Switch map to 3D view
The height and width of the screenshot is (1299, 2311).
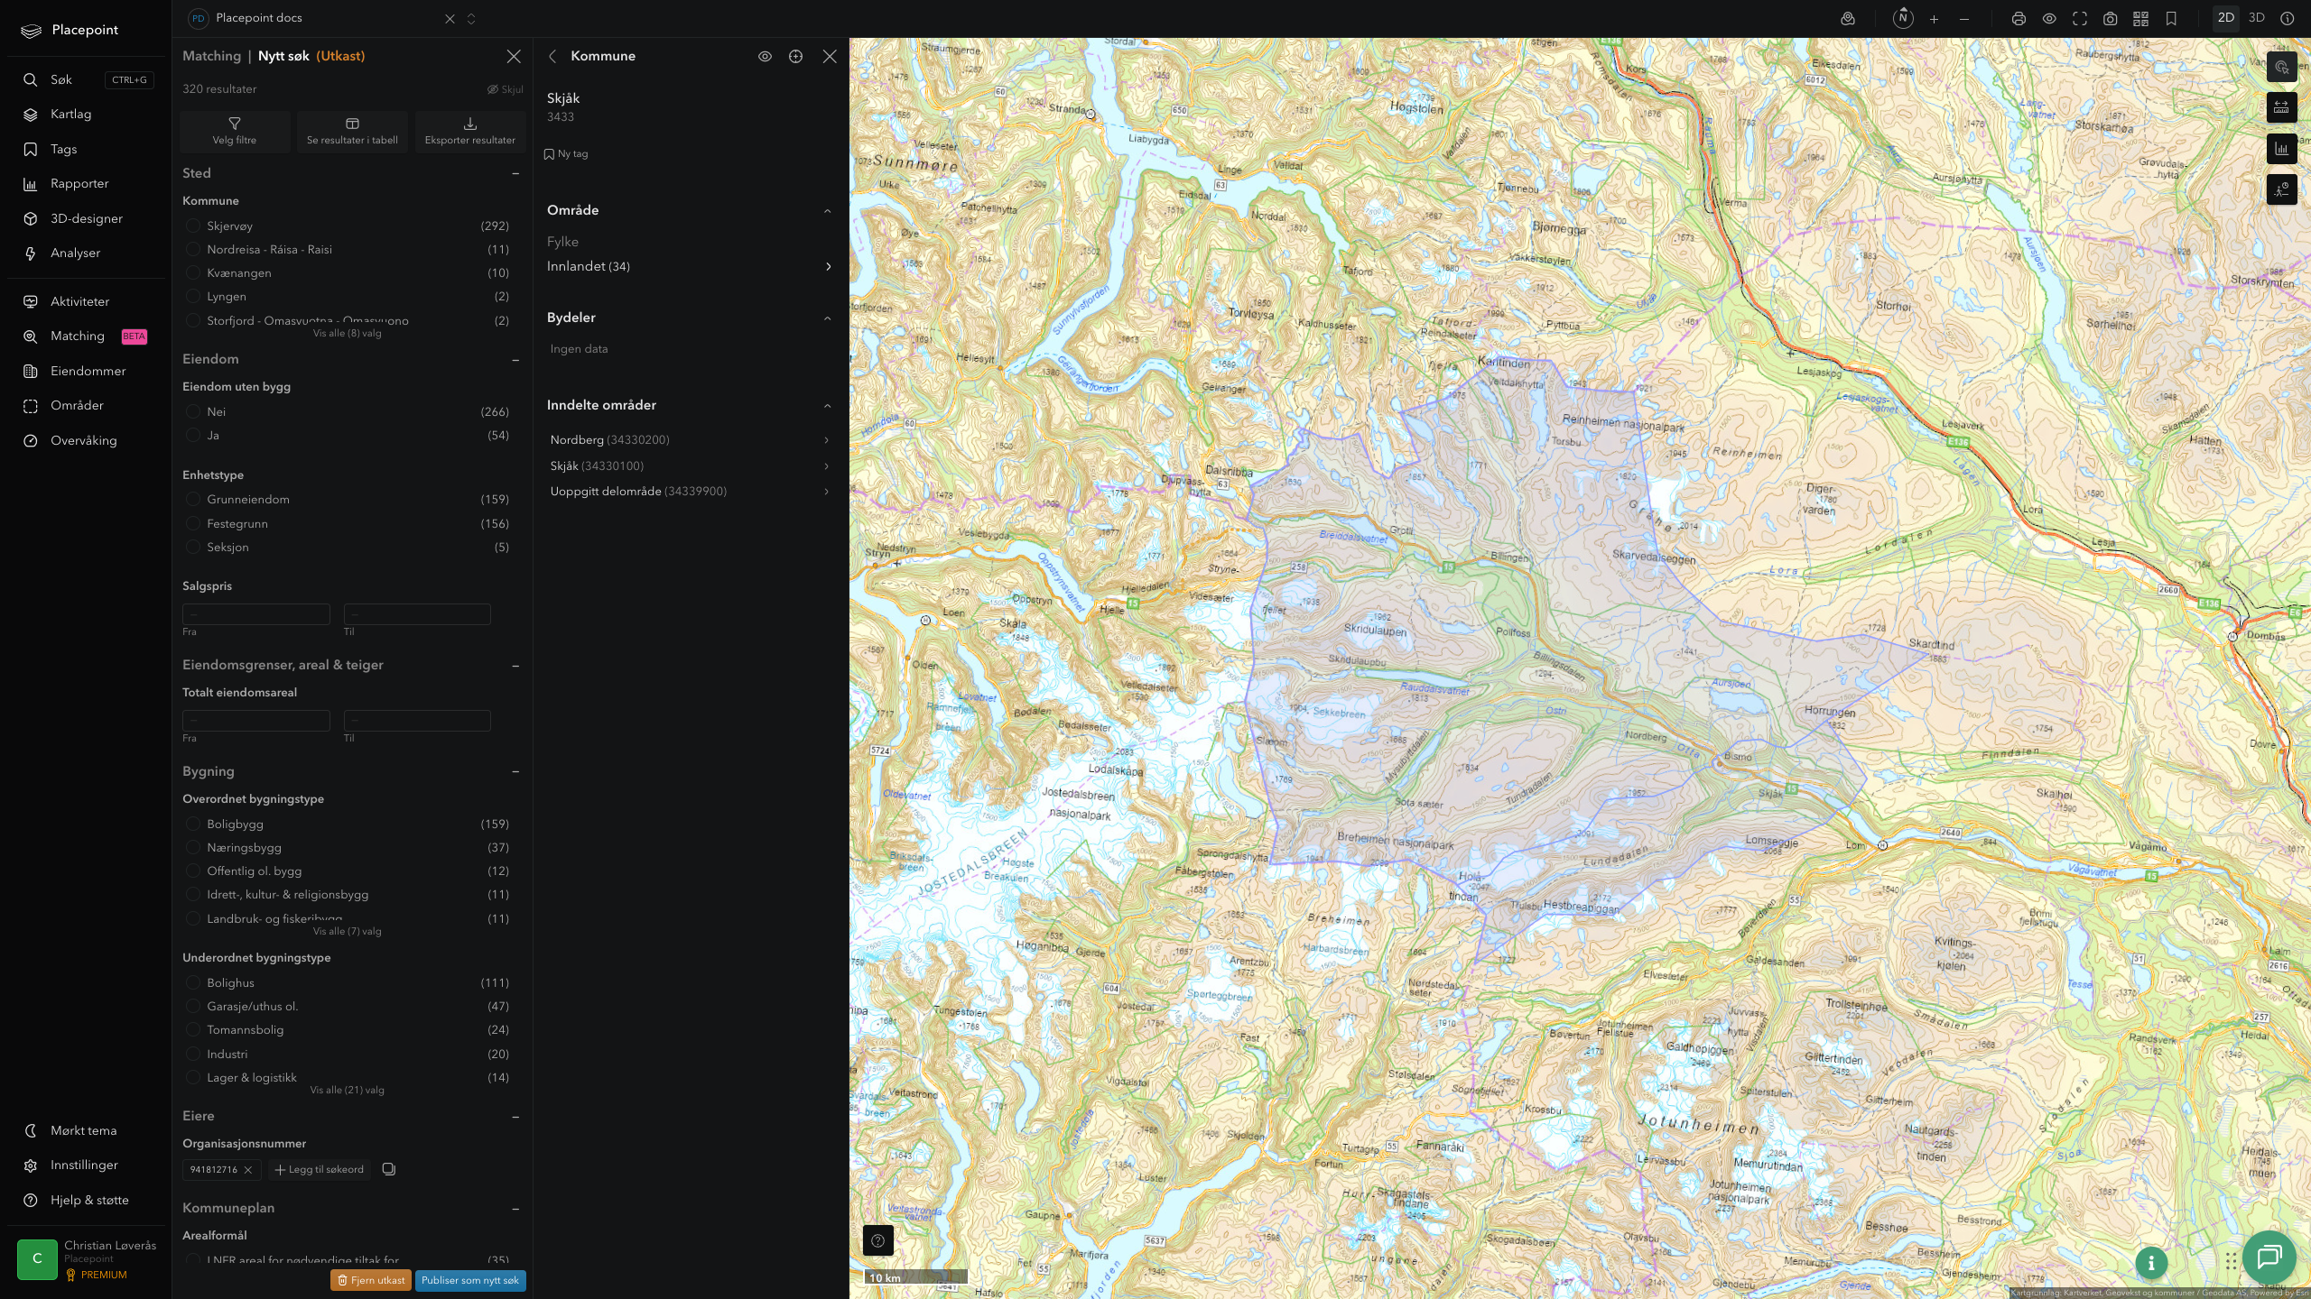point(2257,18)
